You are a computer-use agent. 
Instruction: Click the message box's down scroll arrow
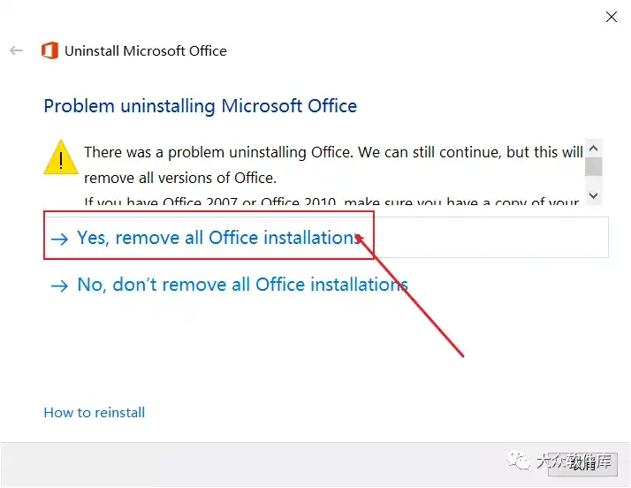coord(593,195)
